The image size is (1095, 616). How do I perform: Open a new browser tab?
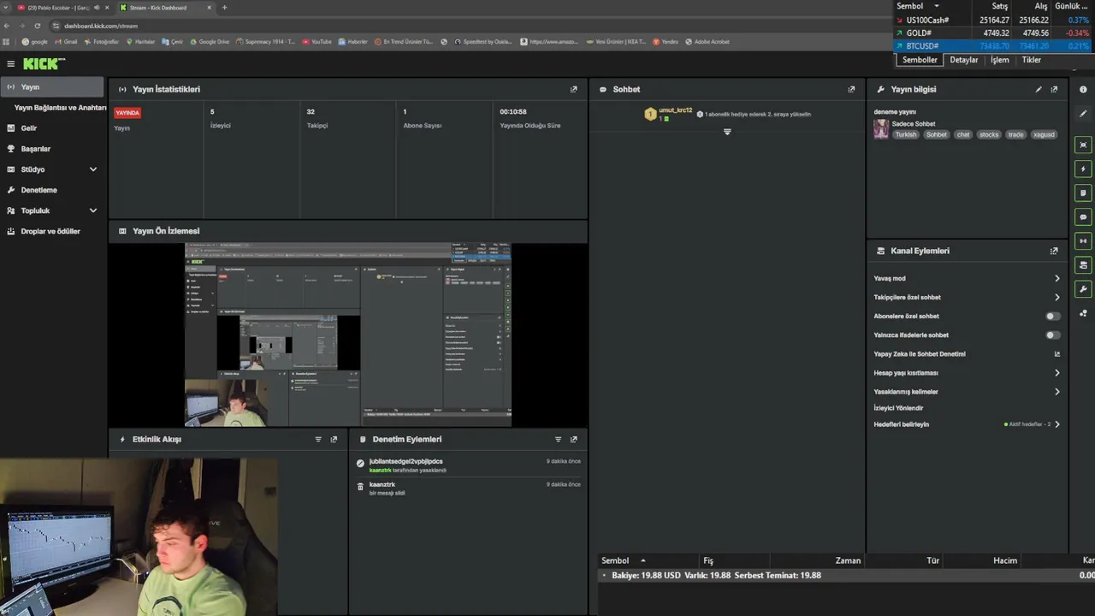[x=224, y=8]
